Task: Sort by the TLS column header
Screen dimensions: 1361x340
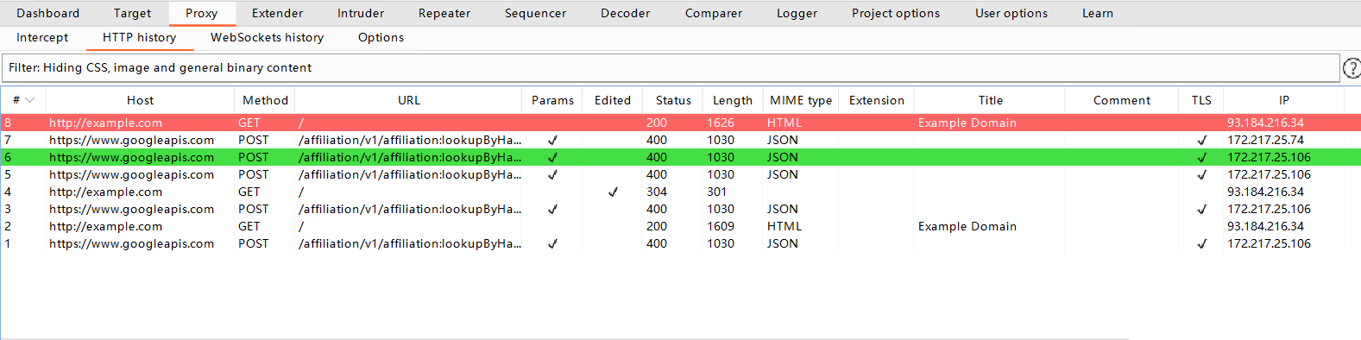Action: (1201, 100)
